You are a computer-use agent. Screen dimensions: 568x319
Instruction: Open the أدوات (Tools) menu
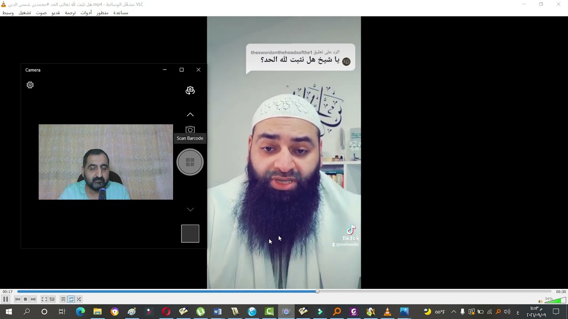click(86, 13)
